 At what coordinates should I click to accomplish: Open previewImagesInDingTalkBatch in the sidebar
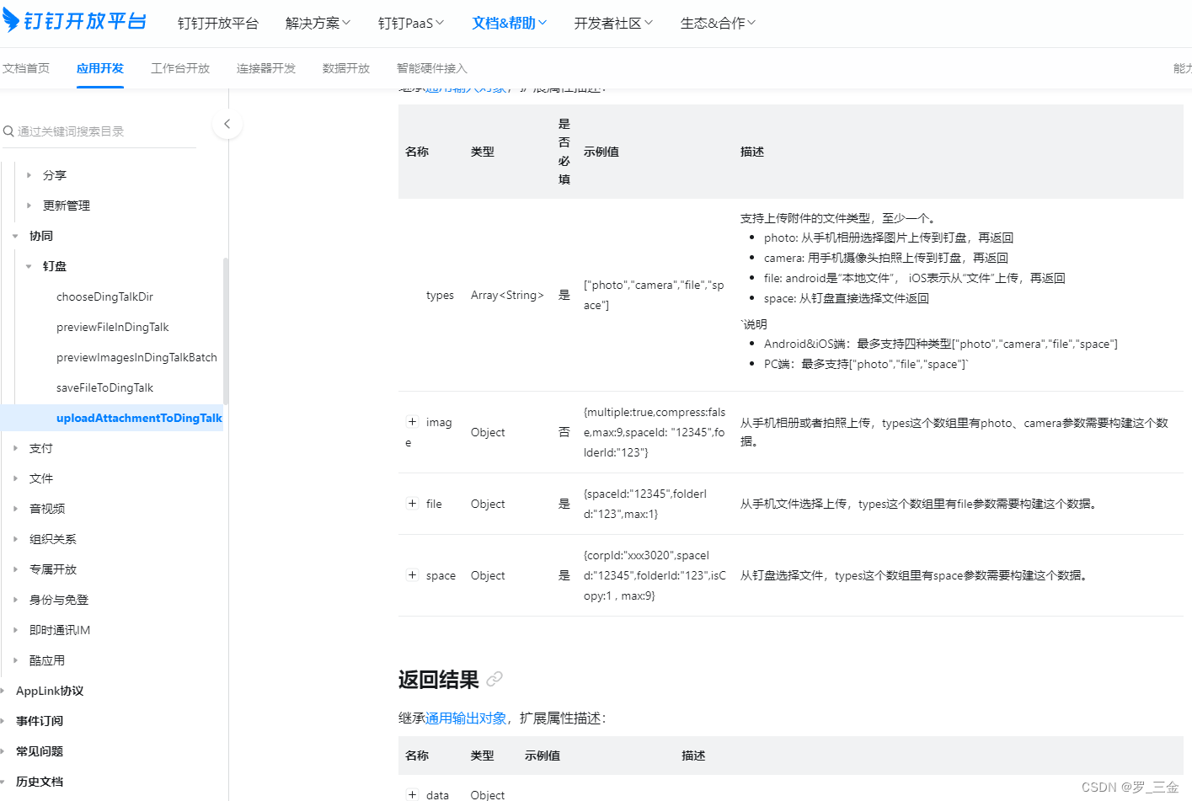coord(136,357)
